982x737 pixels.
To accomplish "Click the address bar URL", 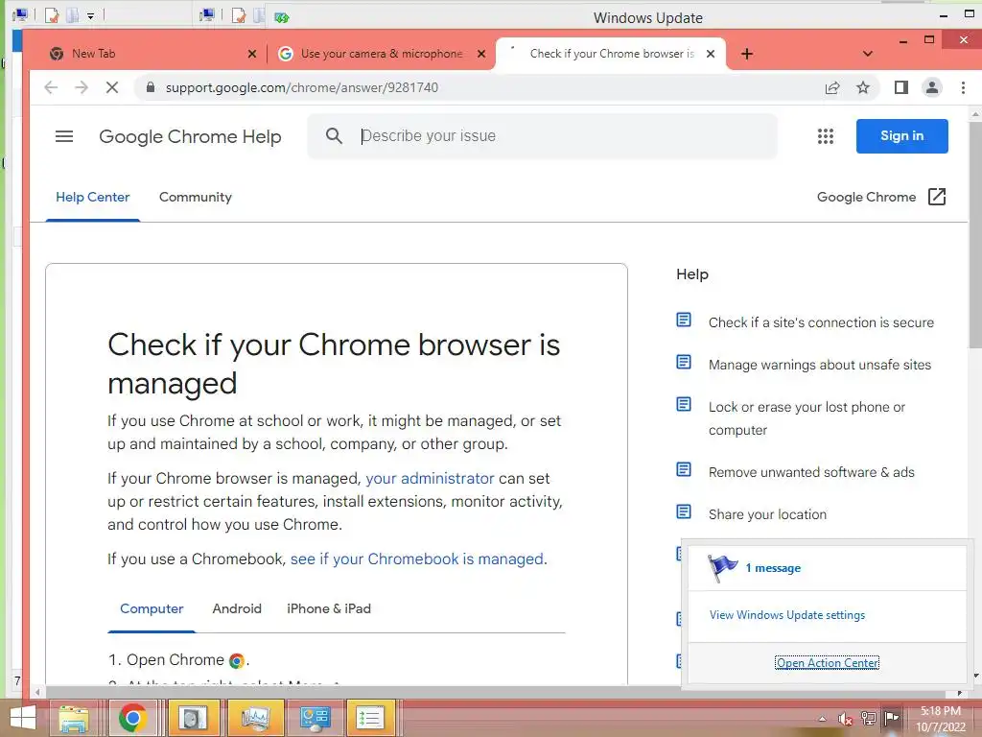I will click(x=302, y=87).
